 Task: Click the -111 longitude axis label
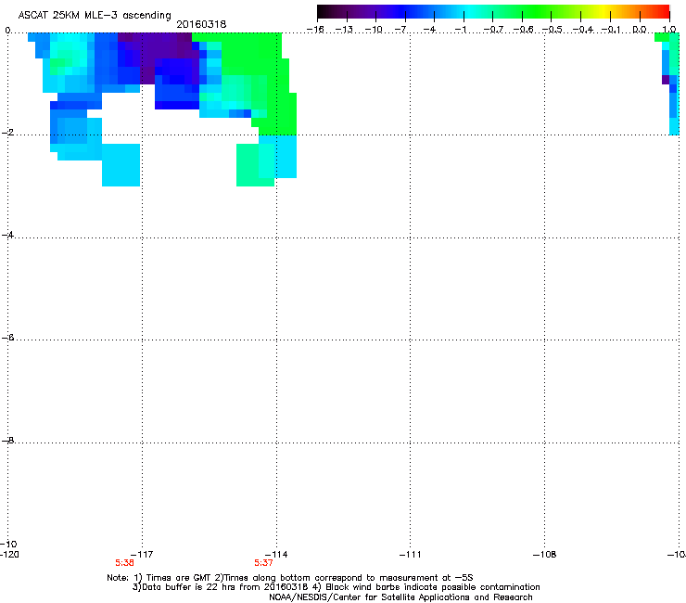click(x=411, y=555)
